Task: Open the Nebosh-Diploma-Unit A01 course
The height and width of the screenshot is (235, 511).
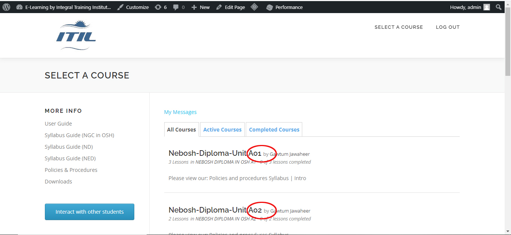Action: coord(215,153)
